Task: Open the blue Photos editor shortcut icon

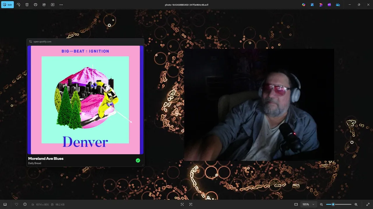Action: click(x=312, y=5)
